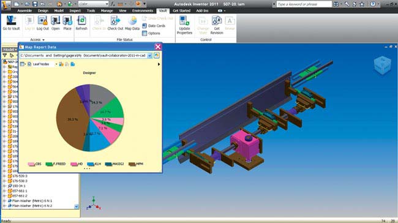Click Get Revision in Control panel
This screenshot has height=223, width=398.
tap(217, 25)
